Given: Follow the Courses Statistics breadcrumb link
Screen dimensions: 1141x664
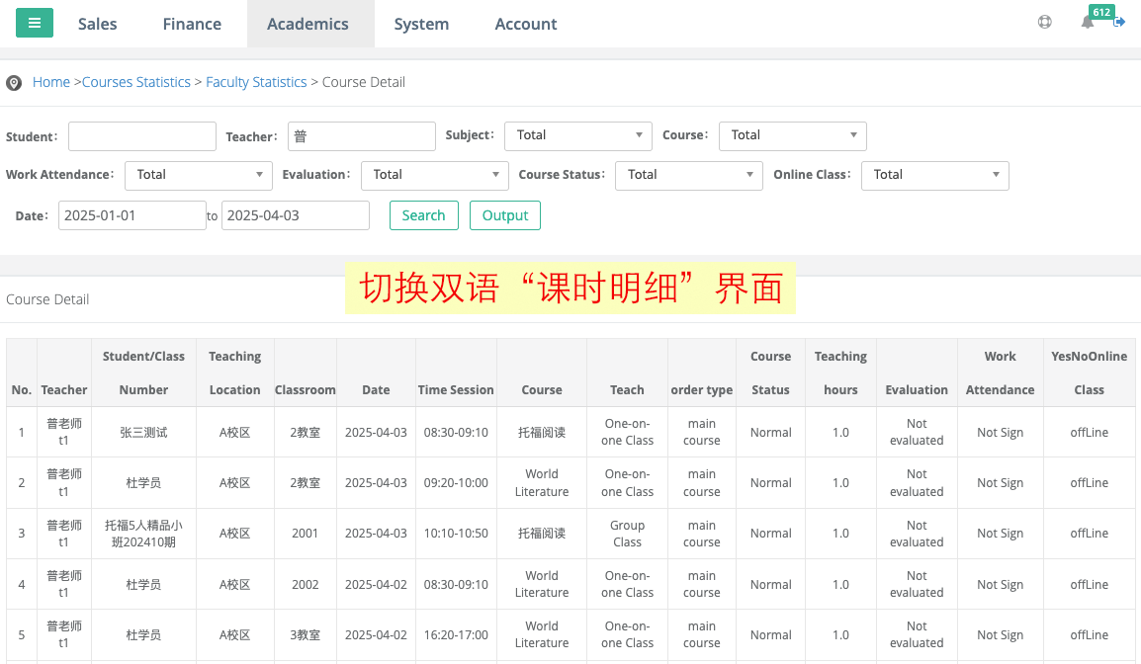Looking at the screenshot, I should coord(136,82).
